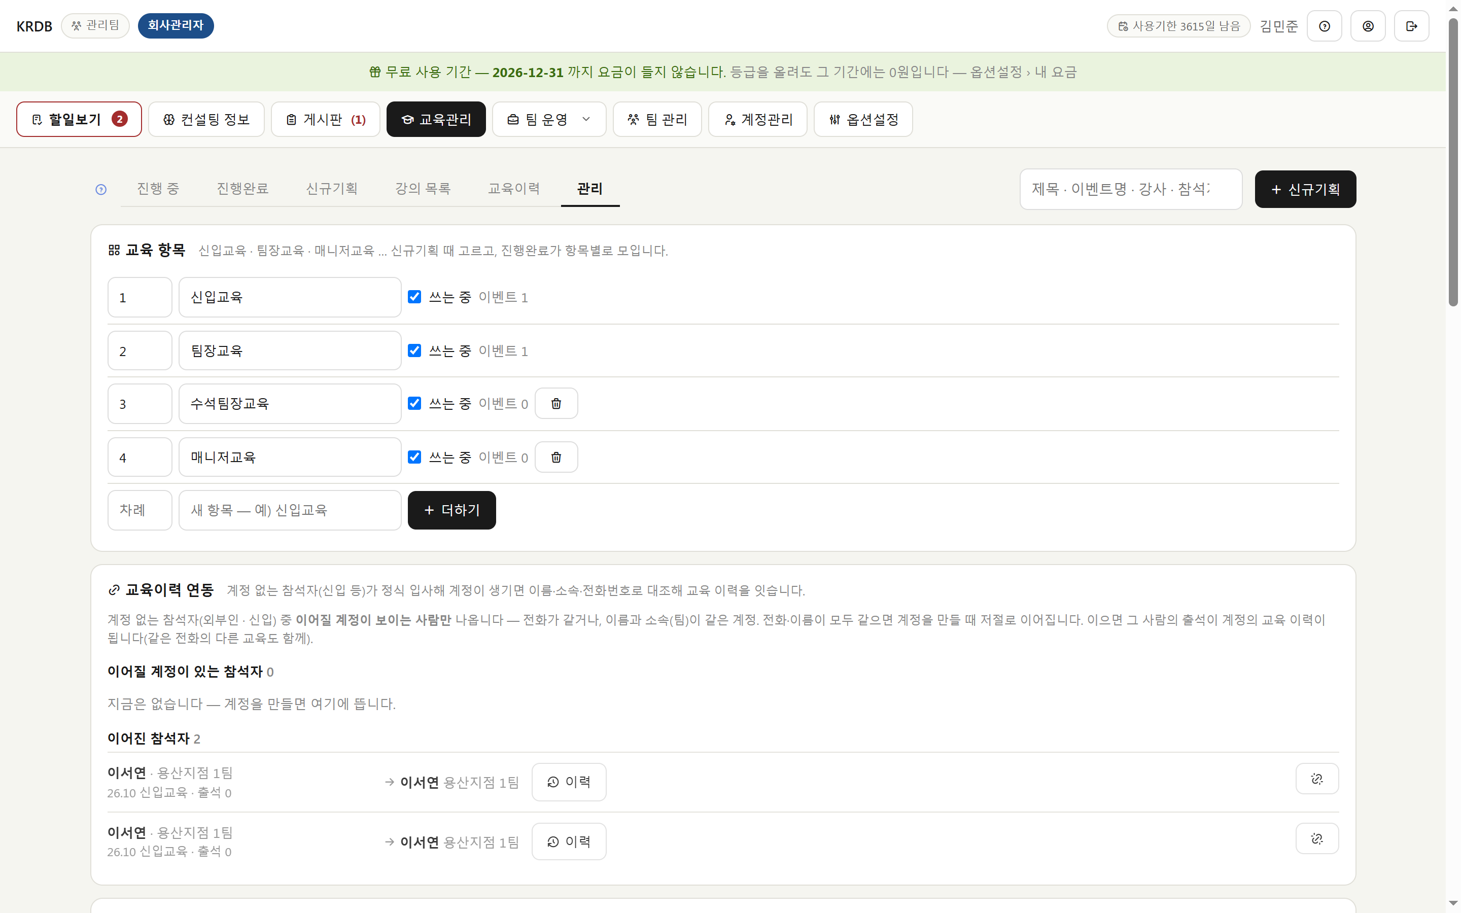Go to 팀 관리 menu
This screenshot has width=1461, height=913.
pyautogui.click(x=657, y=119)
